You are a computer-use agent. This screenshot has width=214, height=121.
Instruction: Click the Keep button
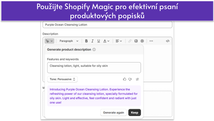[135, 112]
